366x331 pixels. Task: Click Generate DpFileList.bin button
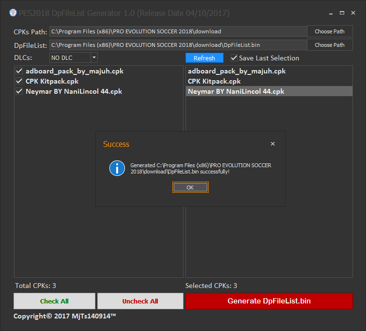(269, 301)
